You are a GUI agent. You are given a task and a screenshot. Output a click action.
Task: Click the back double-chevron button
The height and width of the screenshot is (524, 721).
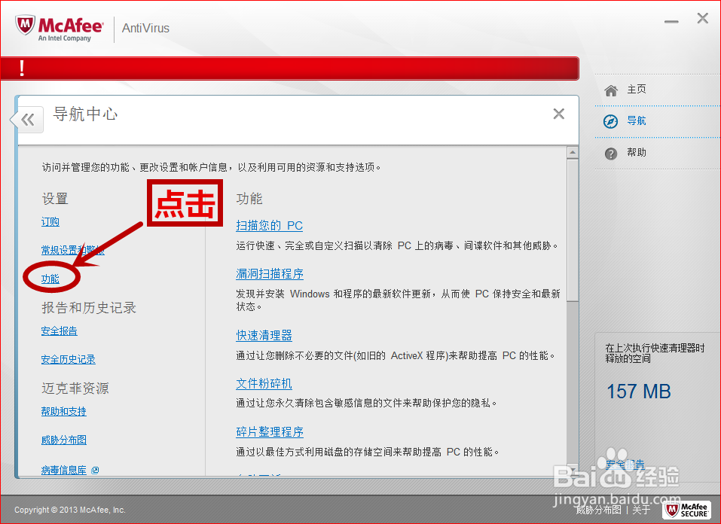coord(28,120)
